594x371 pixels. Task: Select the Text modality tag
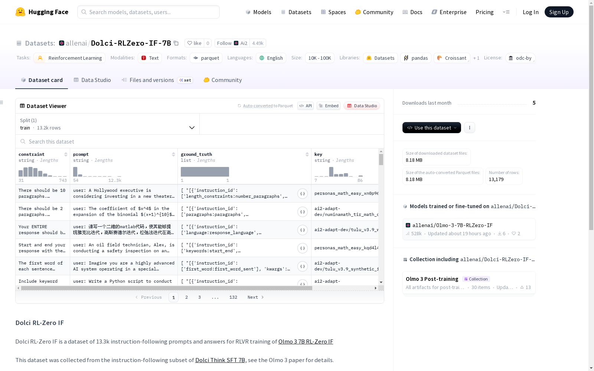150,58
